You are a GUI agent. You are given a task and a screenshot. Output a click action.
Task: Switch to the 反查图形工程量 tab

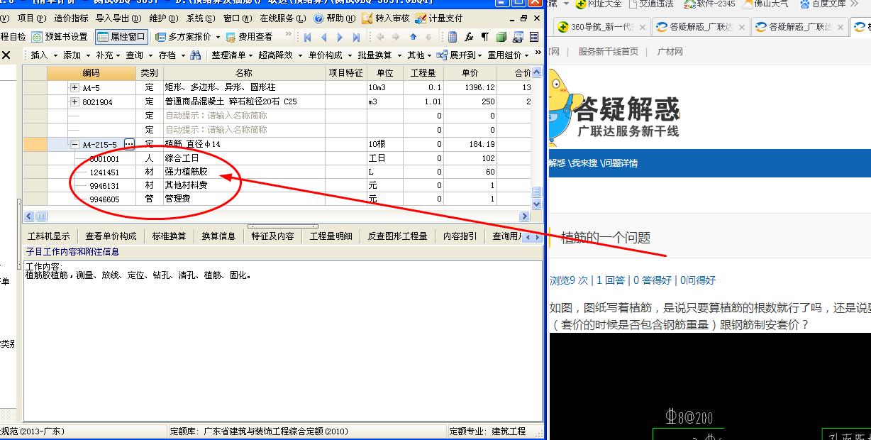tap(397, 236)
